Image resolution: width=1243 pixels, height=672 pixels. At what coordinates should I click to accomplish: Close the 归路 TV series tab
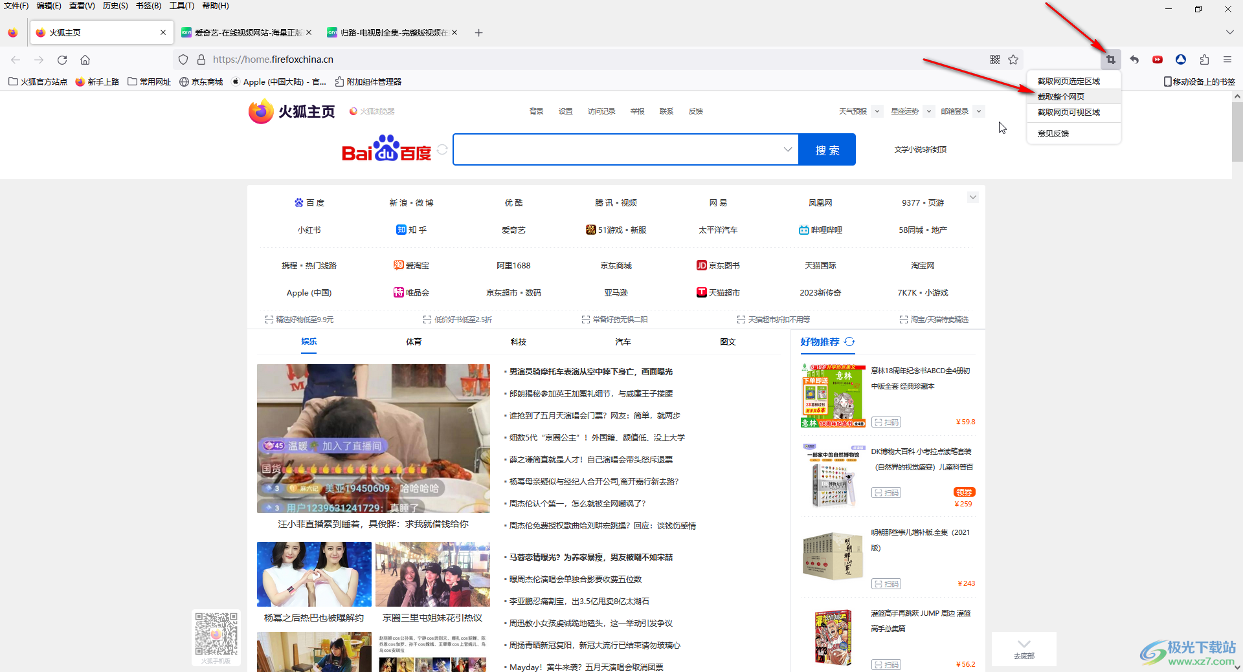point(454,32)
